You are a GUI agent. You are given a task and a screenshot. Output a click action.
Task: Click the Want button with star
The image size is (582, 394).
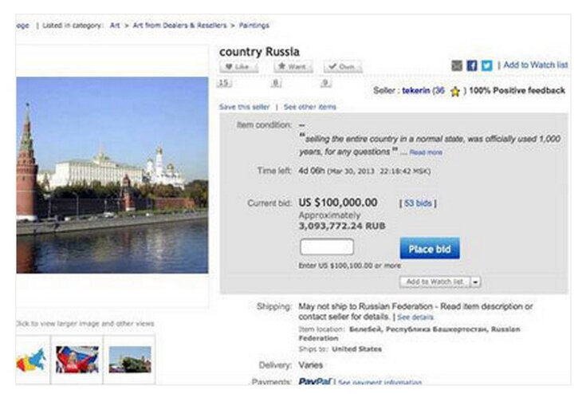[x=292, y=66]
